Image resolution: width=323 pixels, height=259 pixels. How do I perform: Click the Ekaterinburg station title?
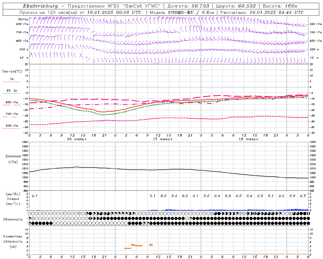point(40,6)
